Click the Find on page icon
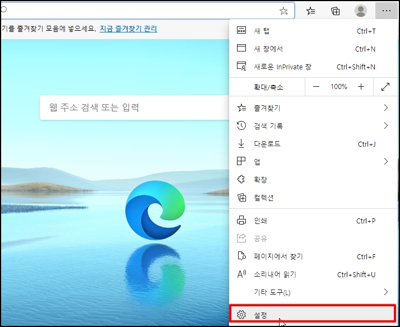Viewport: 400px width, 327px height. click(241, 256)
